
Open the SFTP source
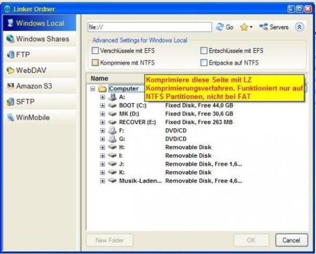39,102
